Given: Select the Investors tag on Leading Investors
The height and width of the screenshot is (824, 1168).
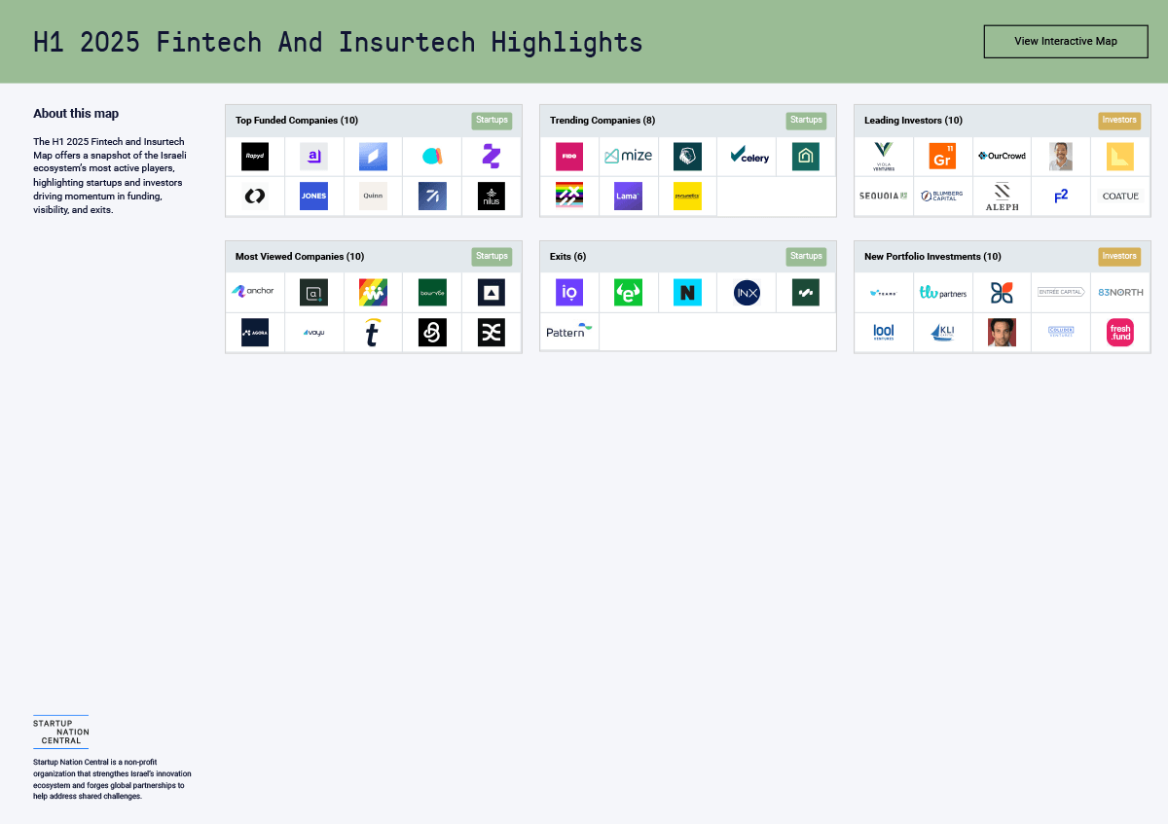Looking at the screenshot, I should click(1119, 121).
